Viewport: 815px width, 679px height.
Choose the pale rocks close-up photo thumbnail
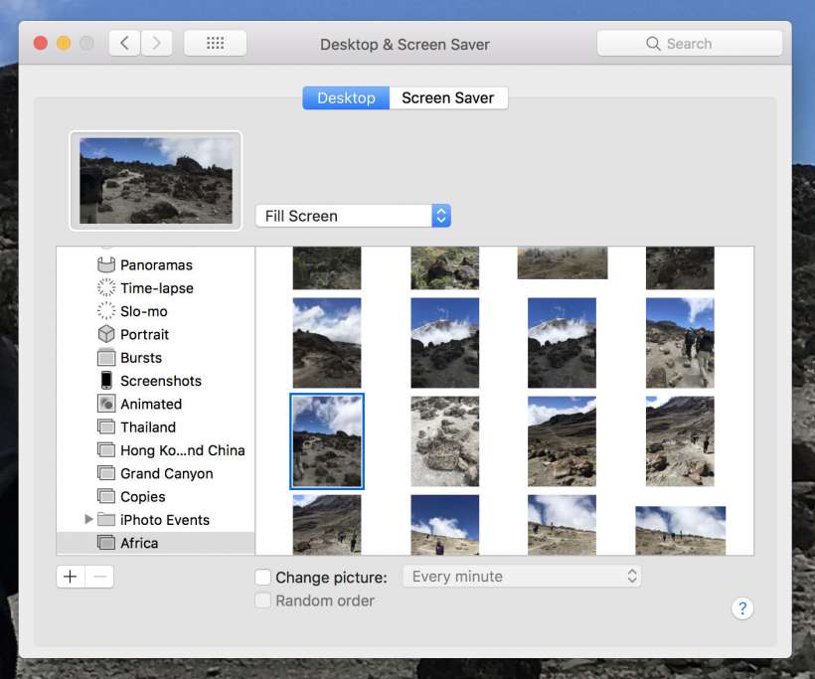pos(445,440)
